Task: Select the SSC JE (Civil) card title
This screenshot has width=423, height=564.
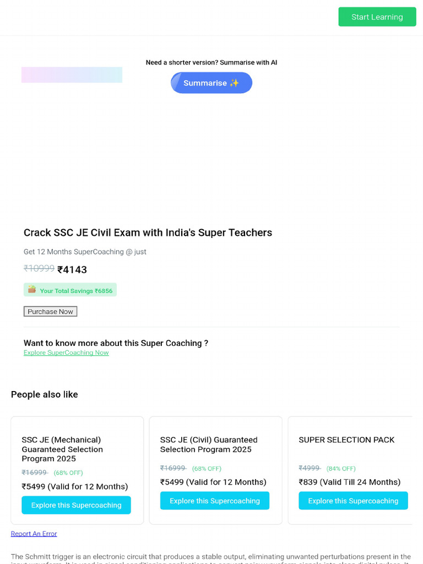Action: pos(209,444)
